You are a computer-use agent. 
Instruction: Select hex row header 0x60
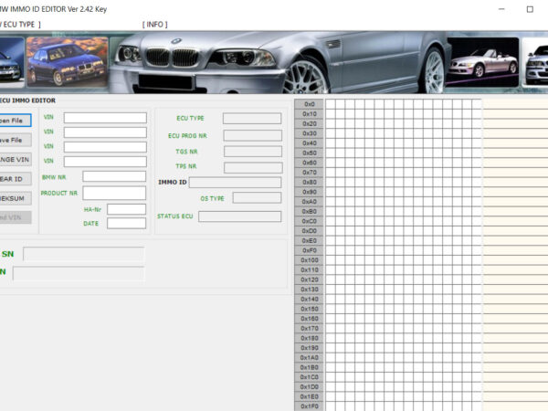[309, 163]
